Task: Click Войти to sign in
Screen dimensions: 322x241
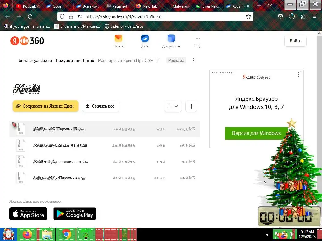Action: [x=295, y=41]
